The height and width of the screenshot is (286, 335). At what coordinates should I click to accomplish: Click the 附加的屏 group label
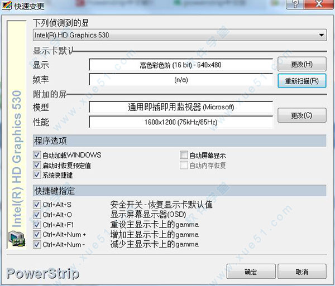click(50, 94)
